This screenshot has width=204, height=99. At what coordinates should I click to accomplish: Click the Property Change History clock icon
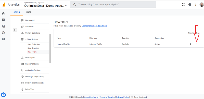[22, 77]
